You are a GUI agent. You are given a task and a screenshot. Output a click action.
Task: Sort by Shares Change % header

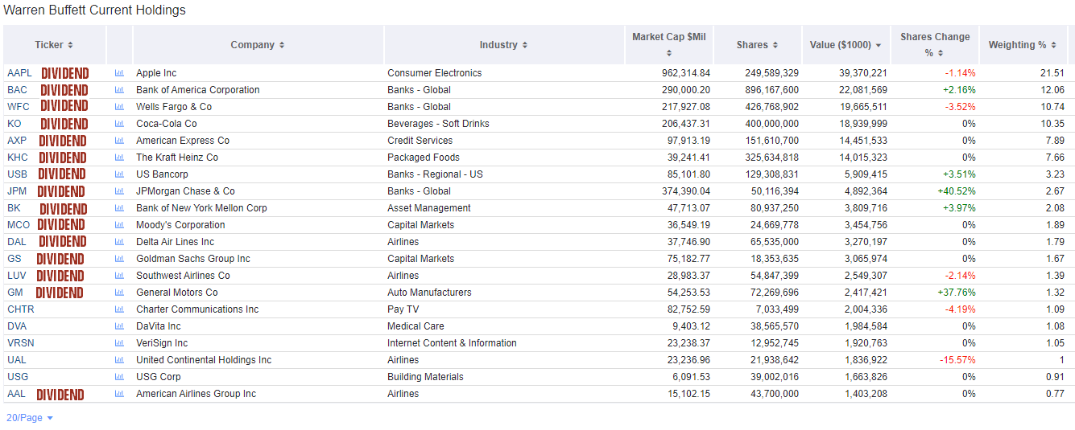(x=934, y=44)
